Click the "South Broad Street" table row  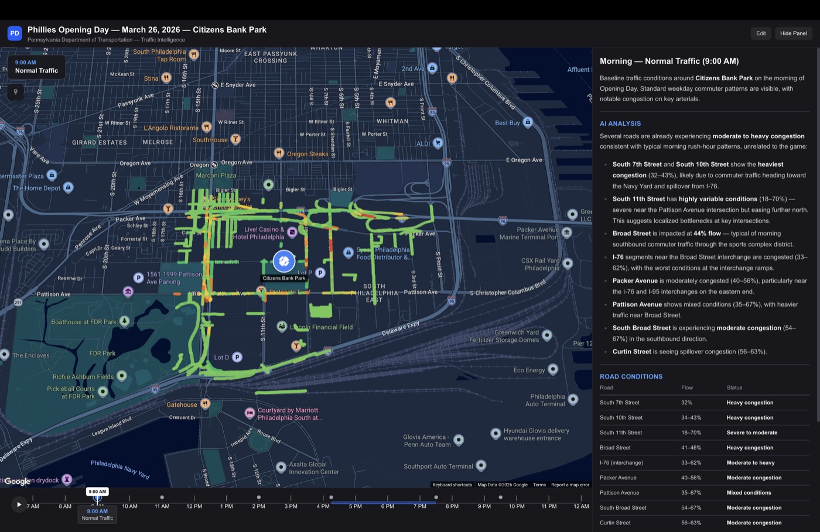tap(705, 508)
